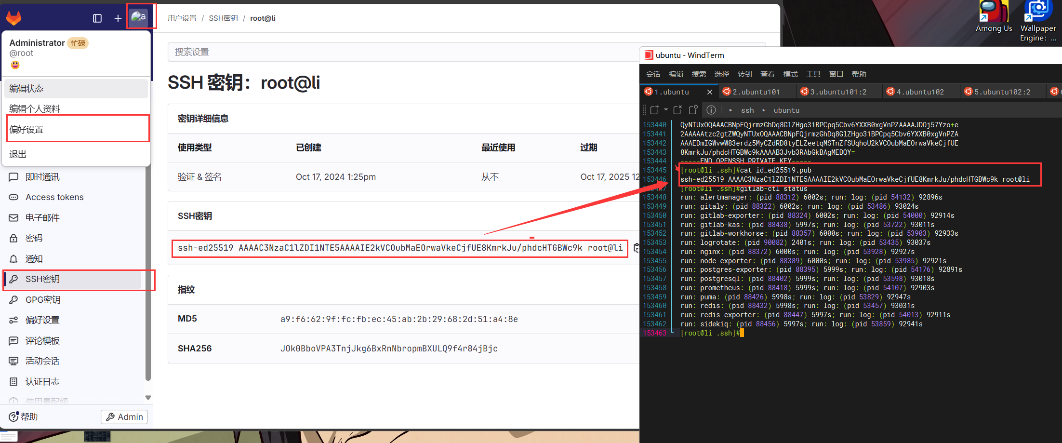
Task: Open 窗口 menu in WindTerm
Action: 836,74
